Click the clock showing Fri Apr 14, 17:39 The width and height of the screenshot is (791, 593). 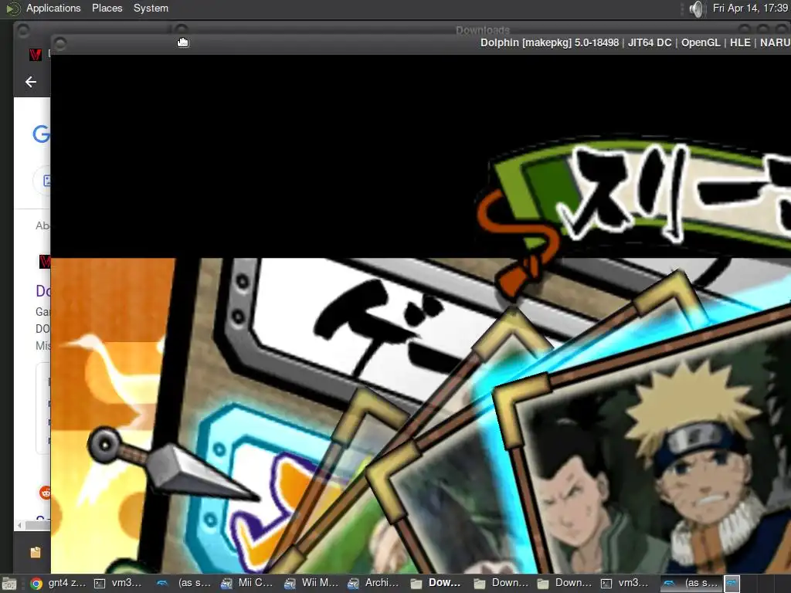click(x=750, y=8)
